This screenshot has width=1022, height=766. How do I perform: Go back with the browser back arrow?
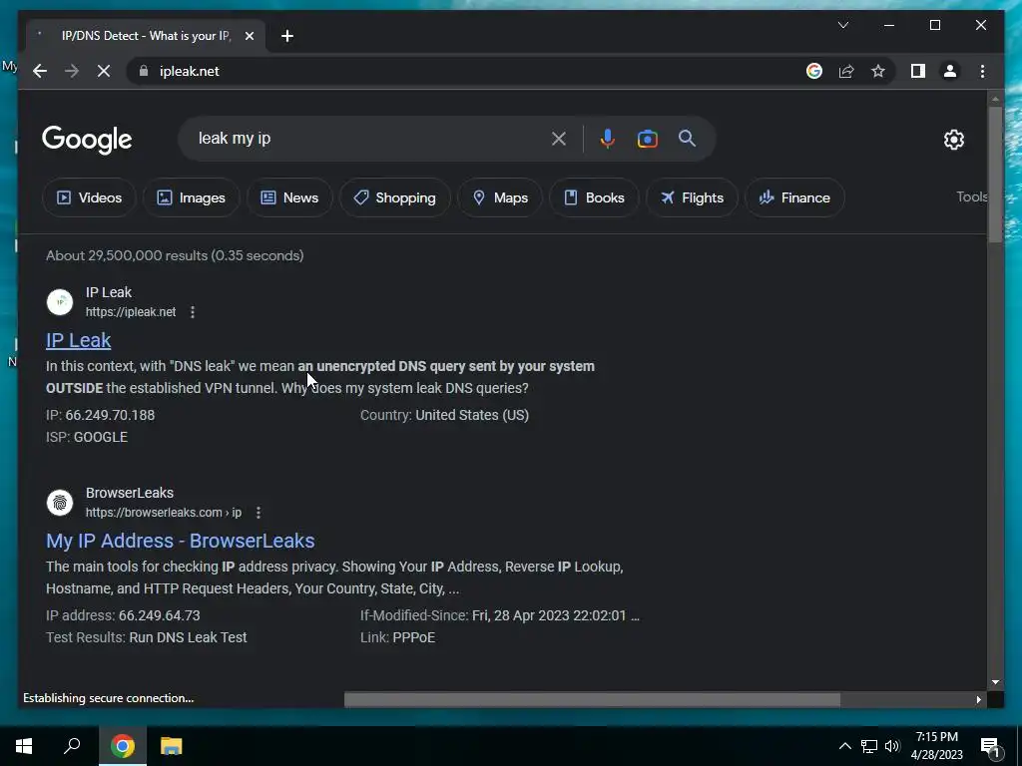(40, 71)
